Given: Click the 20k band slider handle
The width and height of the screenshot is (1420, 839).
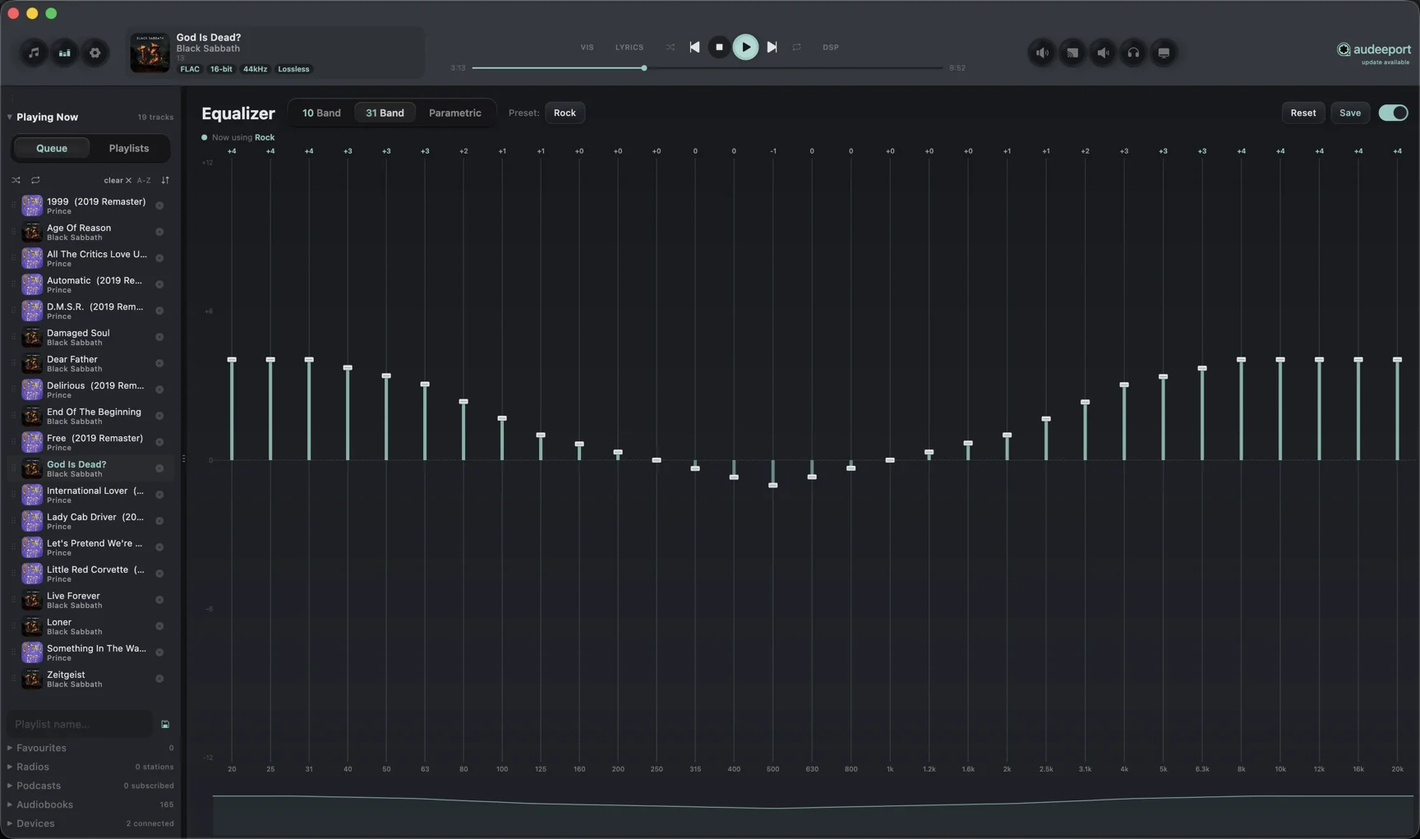Looking at the screenshot, I should [x=1397, y=360].
